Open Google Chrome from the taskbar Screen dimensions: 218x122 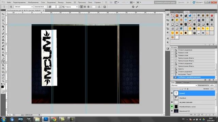54,119
